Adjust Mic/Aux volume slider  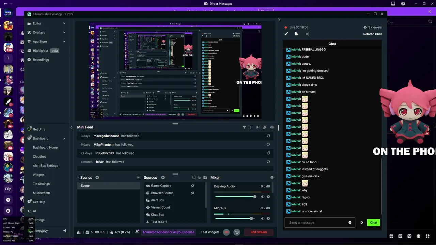235,218
